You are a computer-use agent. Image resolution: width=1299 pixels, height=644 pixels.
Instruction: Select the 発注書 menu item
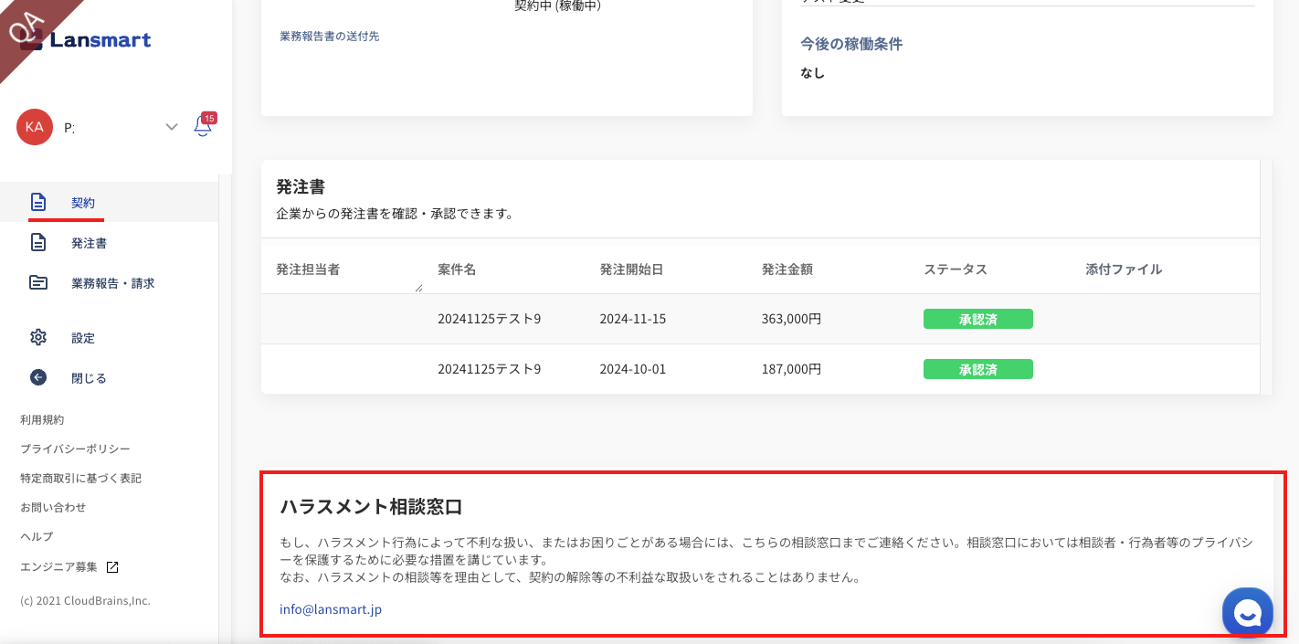(90, 243)
